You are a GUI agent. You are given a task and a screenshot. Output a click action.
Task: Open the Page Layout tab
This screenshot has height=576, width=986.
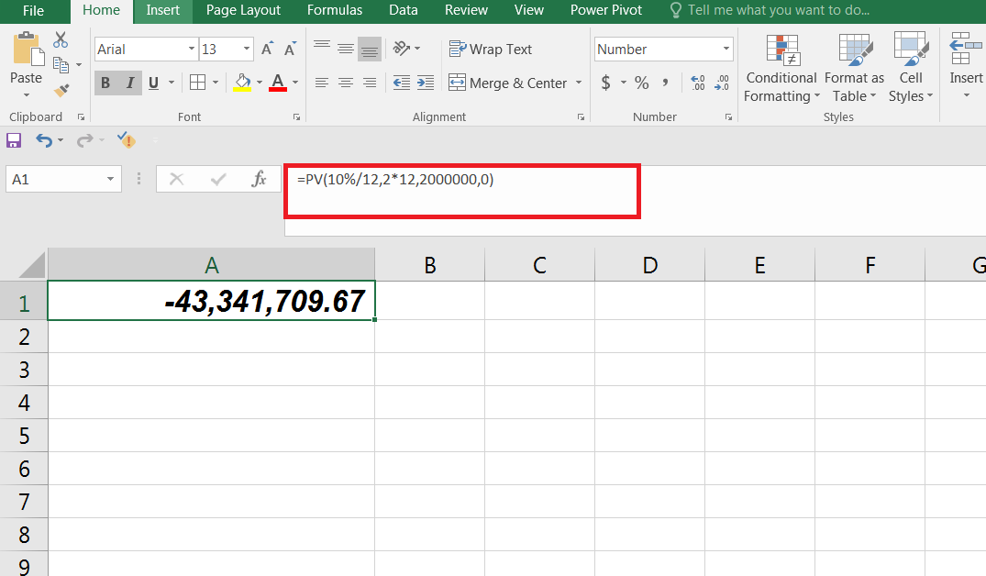click(x=243, y=10)
